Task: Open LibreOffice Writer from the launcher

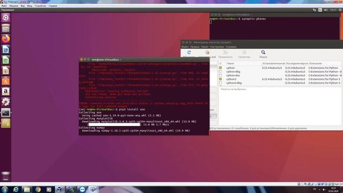Action: 6,49
